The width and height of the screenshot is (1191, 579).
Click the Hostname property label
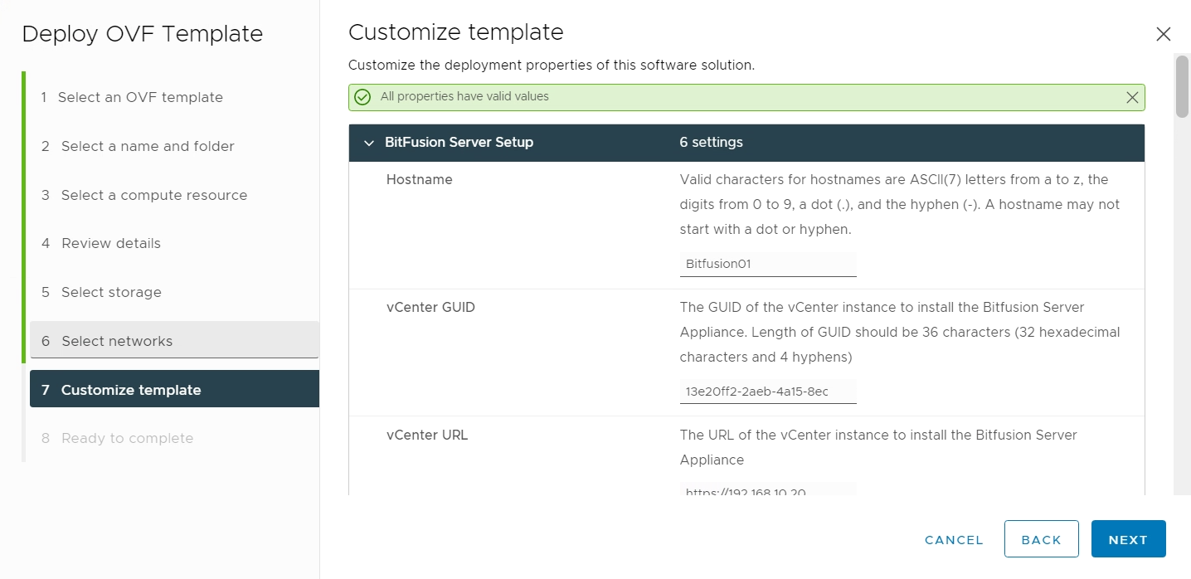[420, 179]
